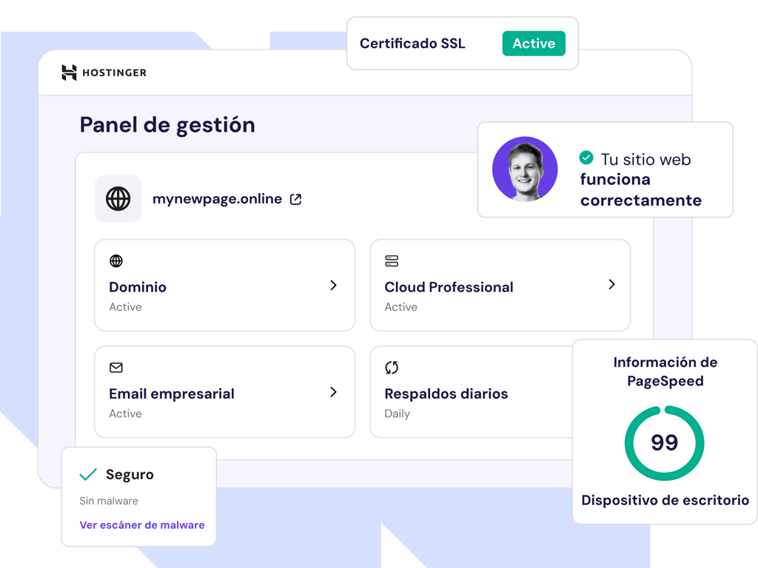
Task: Click the user avatar photo
Action: [525, 169]
